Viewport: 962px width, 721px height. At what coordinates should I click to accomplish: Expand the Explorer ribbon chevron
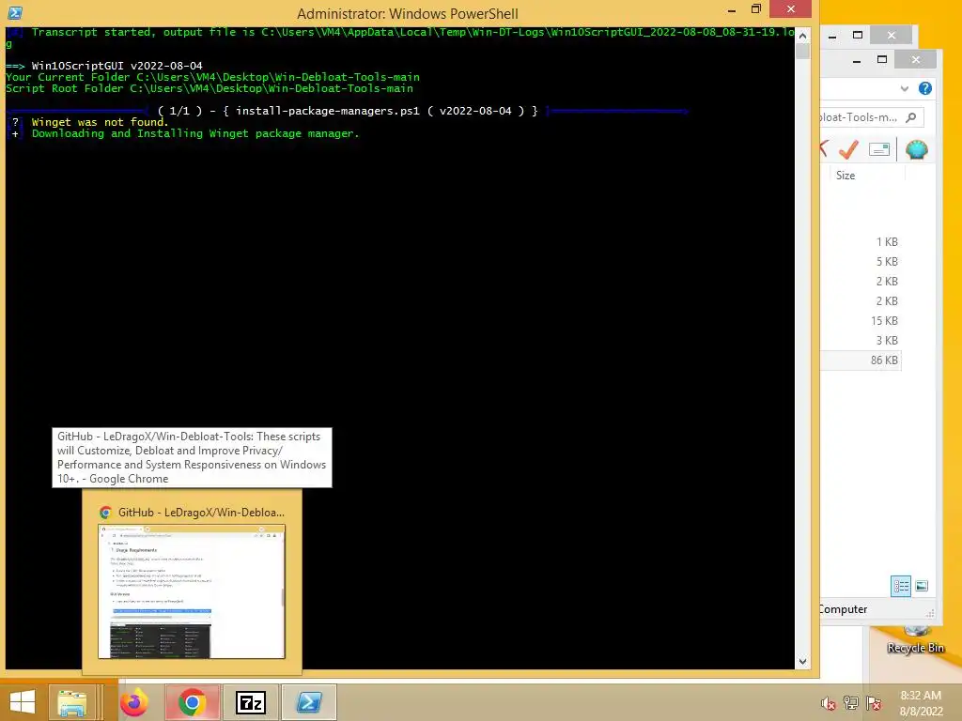click(x=905, y=88)
